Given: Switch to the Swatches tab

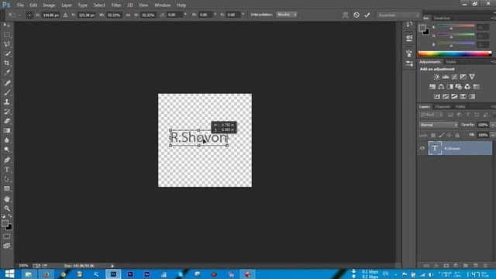Looking at the screenshot, I should tap(442, 19).
